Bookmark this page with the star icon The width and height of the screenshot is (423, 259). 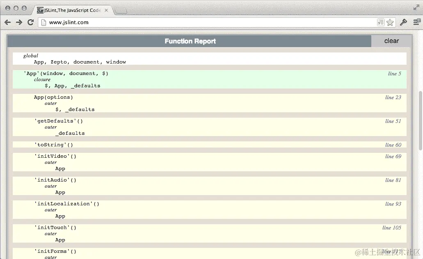[390, 23]
